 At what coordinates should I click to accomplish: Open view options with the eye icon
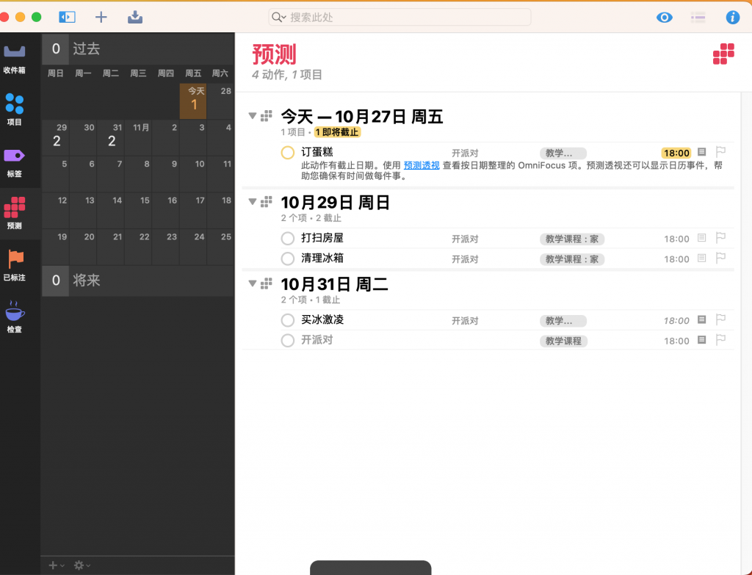pos(664,17)
